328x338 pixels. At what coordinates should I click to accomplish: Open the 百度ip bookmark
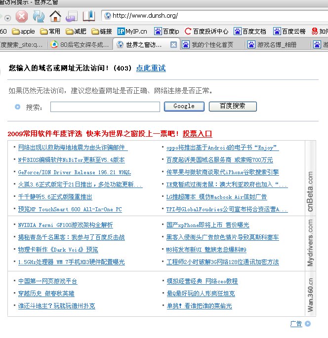point(166,32)
